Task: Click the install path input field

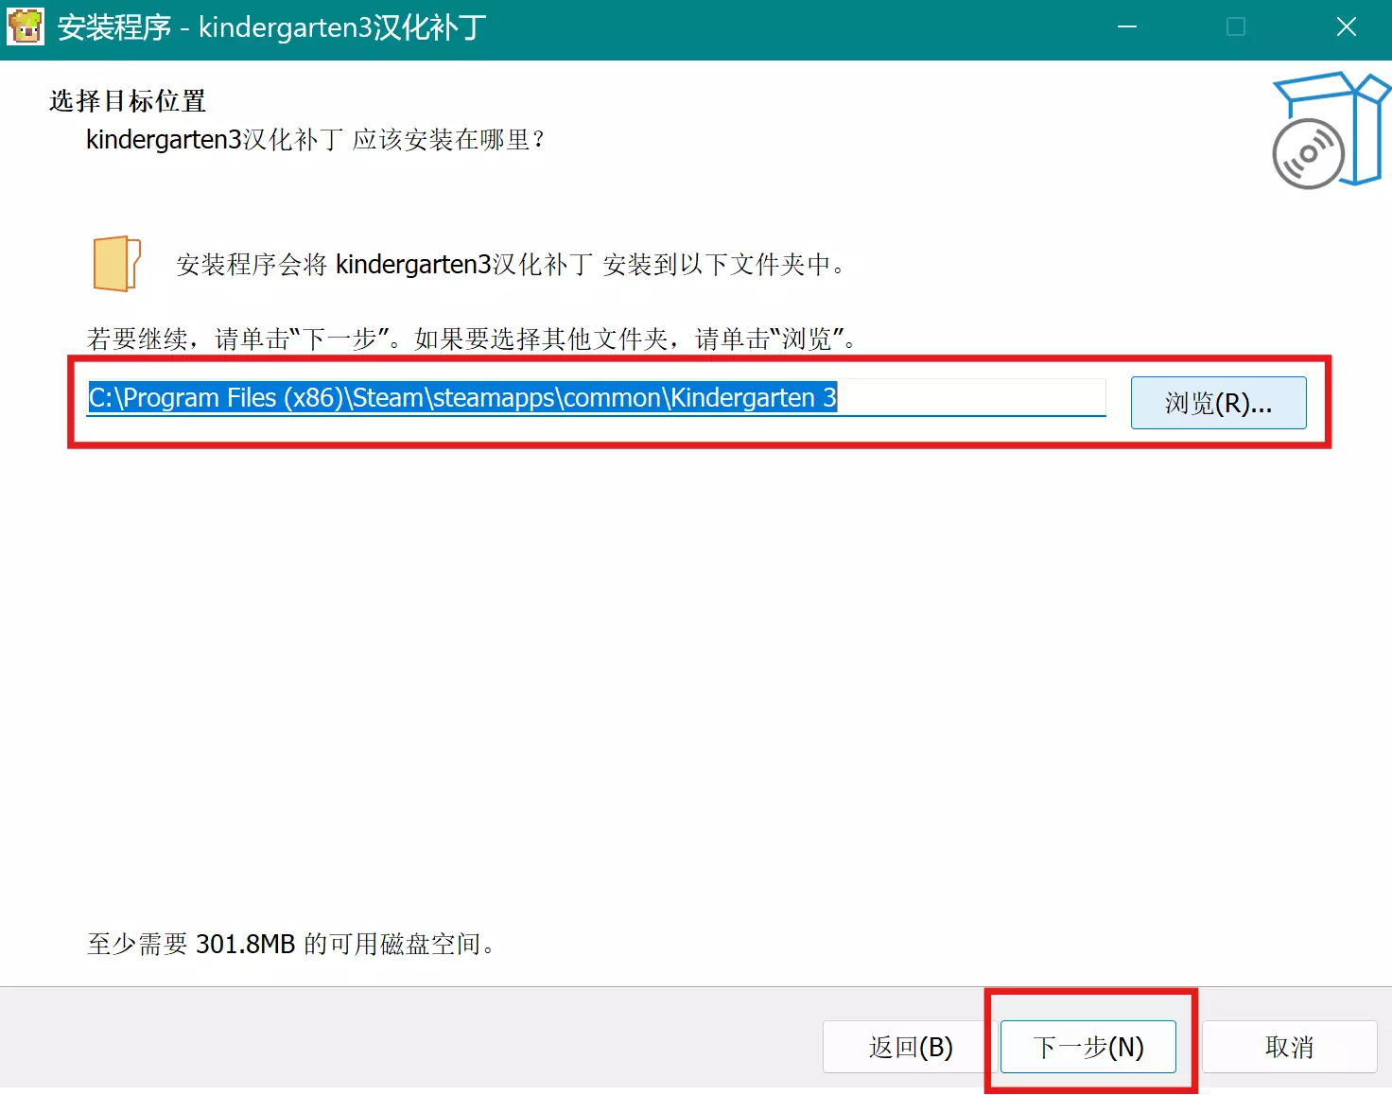Action: [x=596, y=398]
